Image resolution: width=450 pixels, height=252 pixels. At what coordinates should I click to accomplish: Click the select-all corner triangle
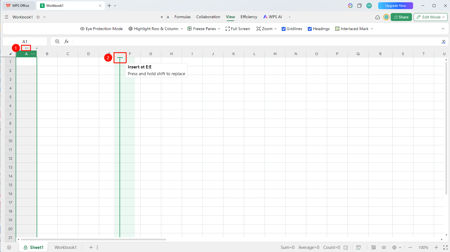[x=11, y=54]
